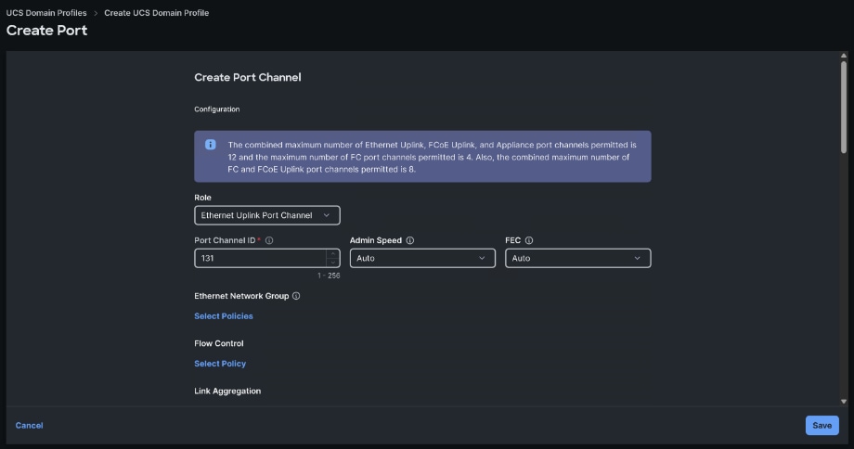
Task: Increment the Port Channel ID with the up arrow
Action: (332, 253)
